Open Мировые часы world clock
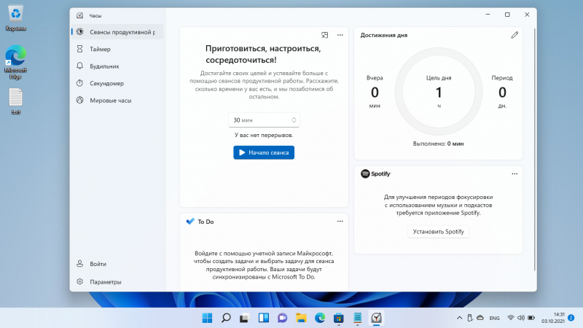This screenshot has height=328, width=583. pyautogui.click(x=110, y=100)
